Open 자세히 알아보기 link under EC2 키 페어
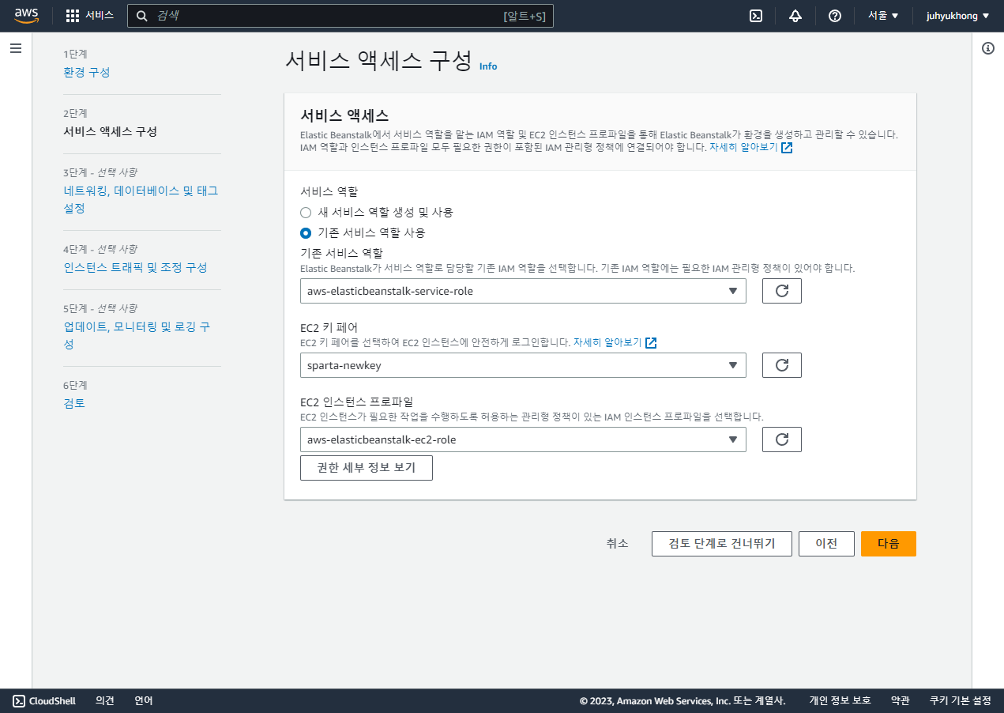 [607, 342]
